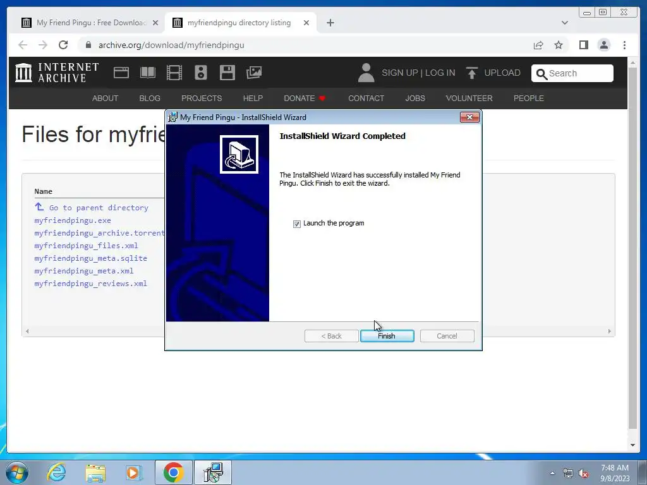
Task: Open the PROJECTS menu item
Action: pos(202,98)
